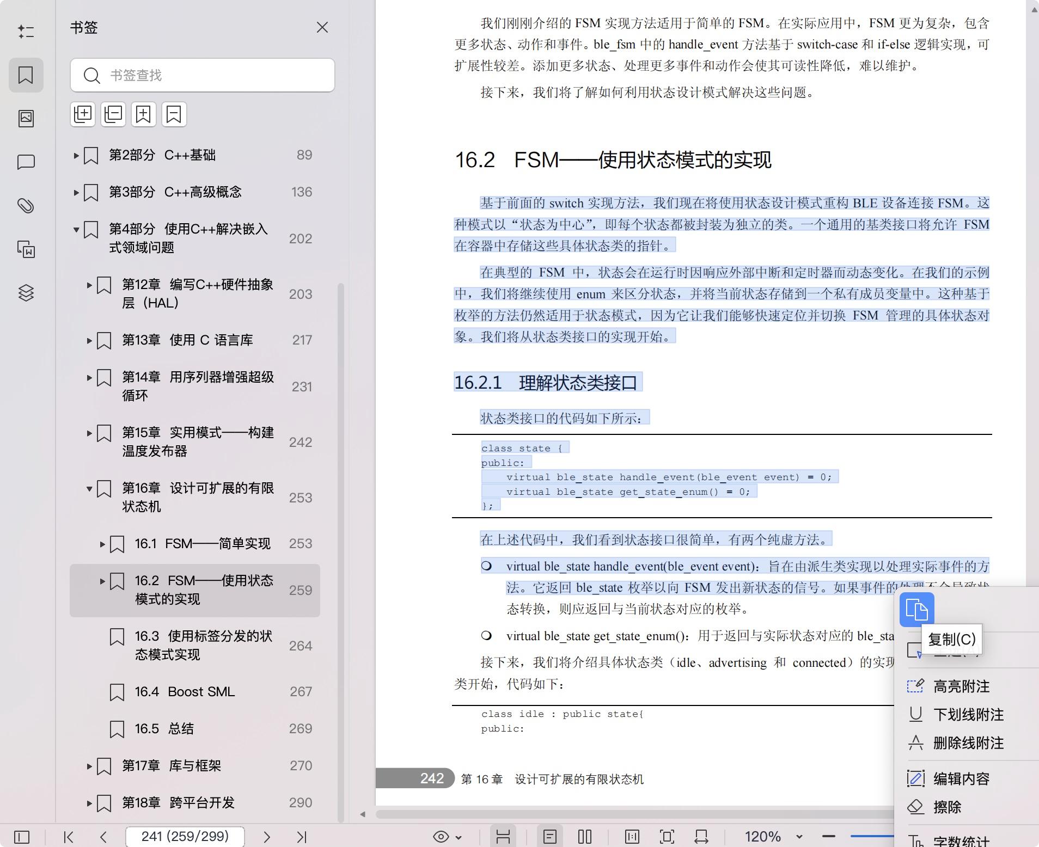Click expand all bookmarks icon

tap(83, 114)
